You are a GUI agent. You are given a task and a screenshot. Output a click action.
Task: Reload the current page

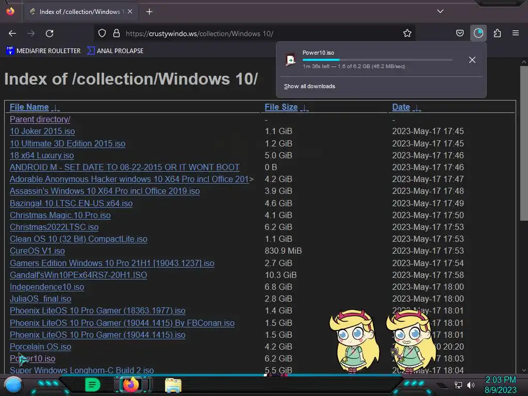[x=49, y=34]
